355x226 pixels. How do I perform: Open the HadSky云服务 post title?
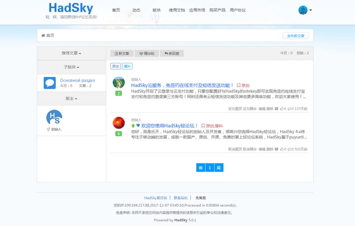(182, 85)
